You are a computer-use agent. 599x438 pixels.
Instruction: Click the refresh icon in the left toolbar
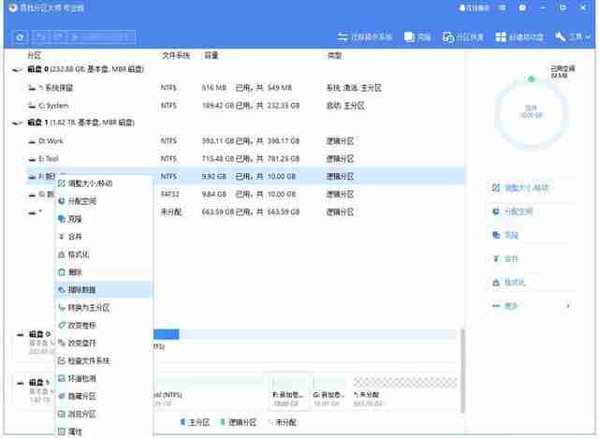coord(21,37)
